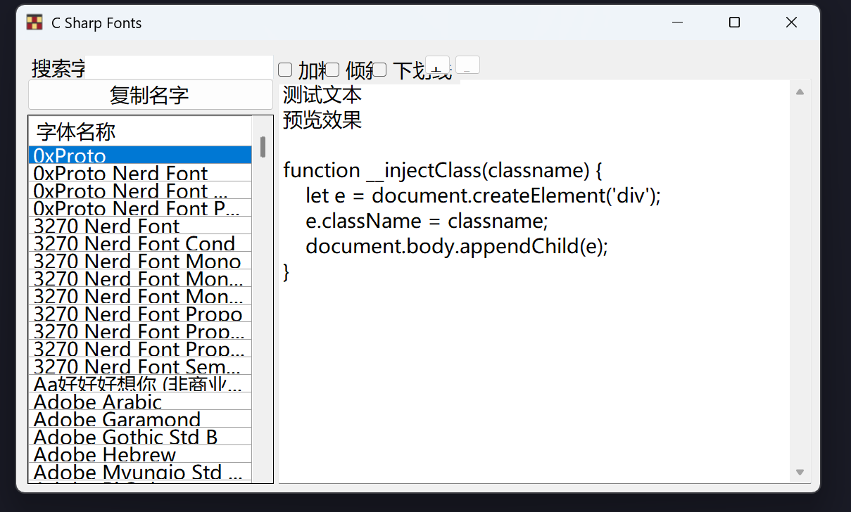851x512 pixels.
Task: Click the preview scrollbar up arrow
Action: point(800,91)
